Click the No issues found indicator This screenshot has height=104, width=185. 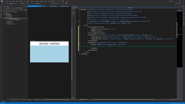84,99
